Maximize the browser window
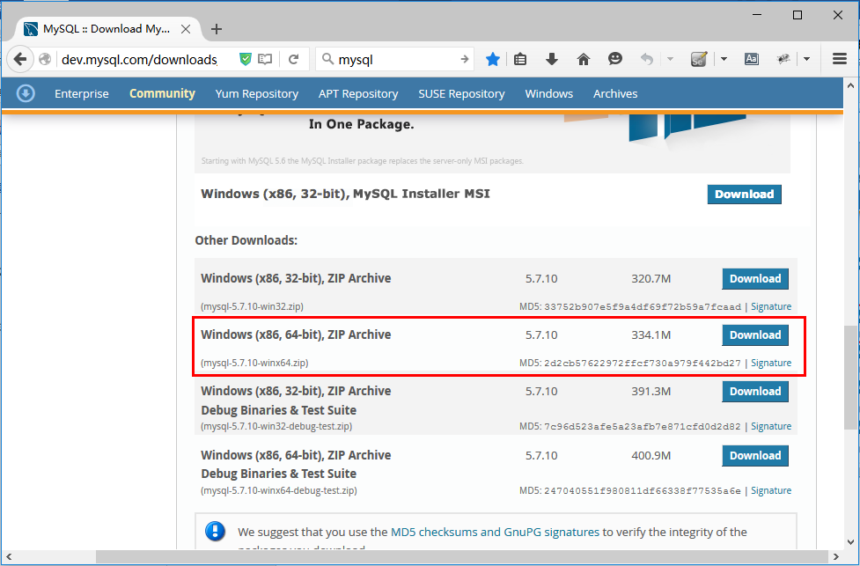The width and height of the screenshot is (860, 566). coord(798,15)
